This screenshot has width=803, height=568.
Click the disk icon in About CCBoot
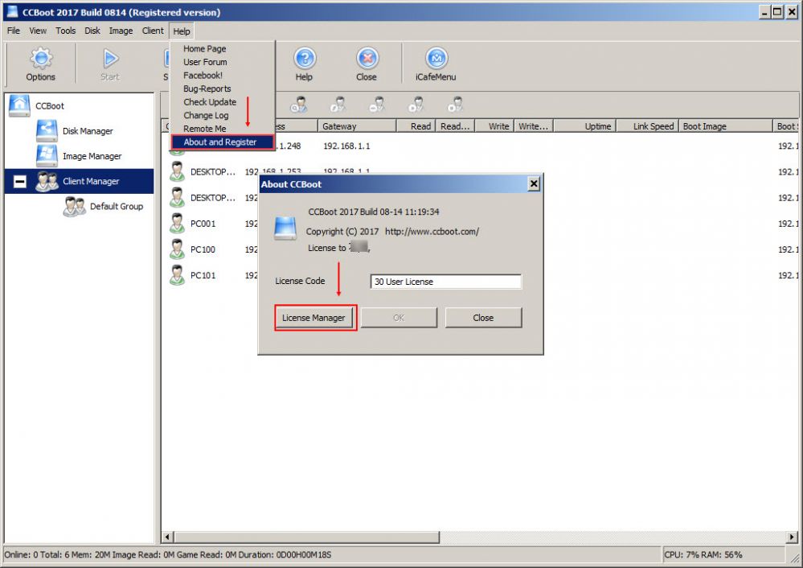(x=285, y=228)
